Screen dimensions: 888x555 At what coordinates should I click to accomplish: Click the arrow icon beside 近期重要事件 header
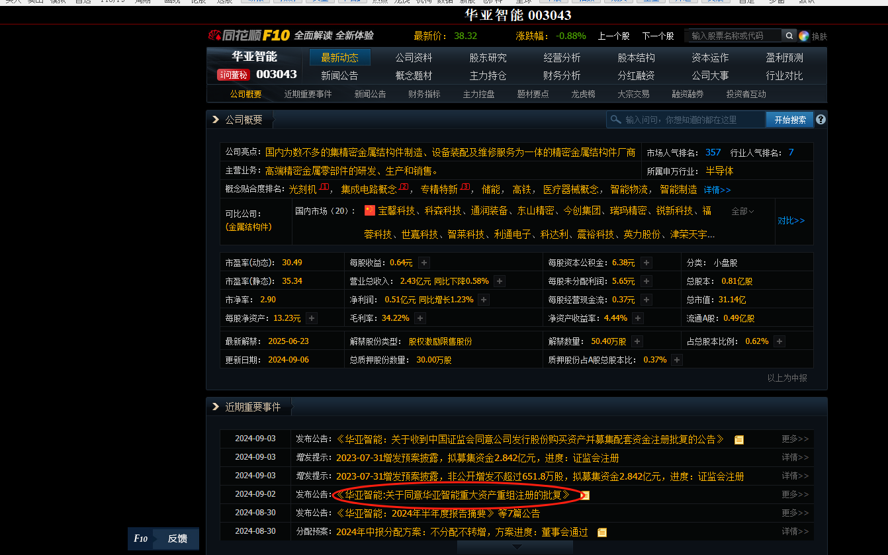215,407
